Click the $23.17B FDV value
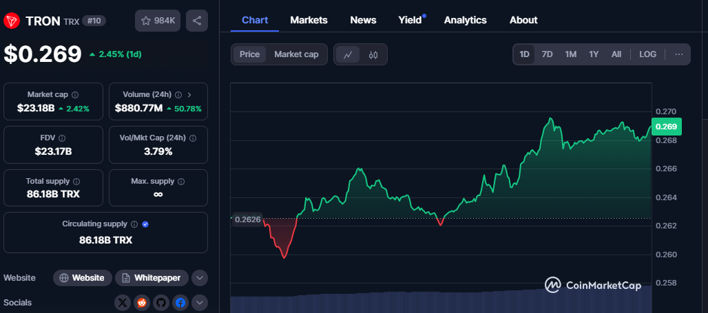Viewport: 708px width, 313px height. [x=53, y=151]
